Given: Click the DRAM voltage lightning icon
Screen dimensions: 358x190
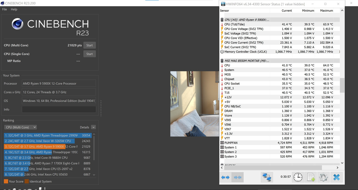Looking at the screenshot, I should click(x=222, y=111).
